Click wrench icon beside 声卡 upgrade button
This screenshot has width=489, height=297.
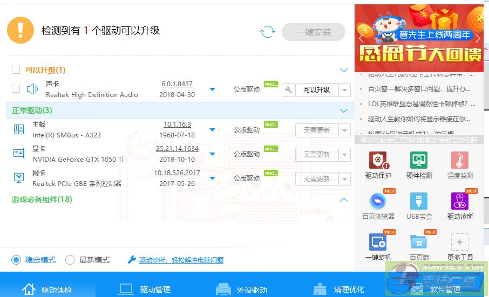click(x=288, y=89)
